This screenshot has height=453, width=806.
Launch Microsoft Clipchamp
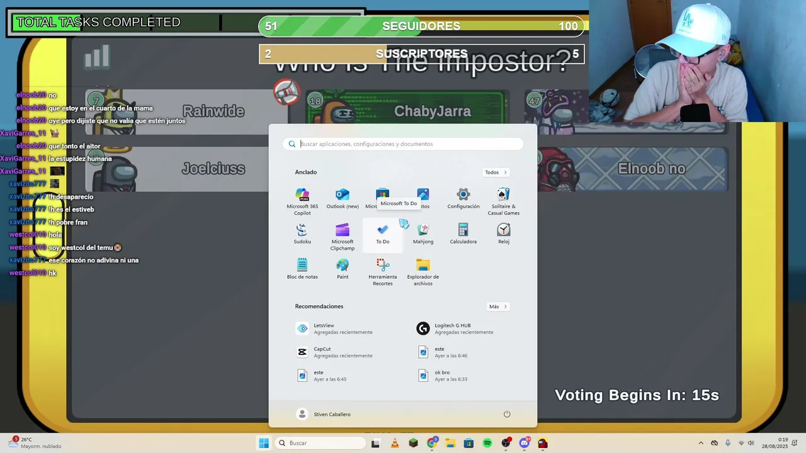pyautogui.click(x=343, y=237)
